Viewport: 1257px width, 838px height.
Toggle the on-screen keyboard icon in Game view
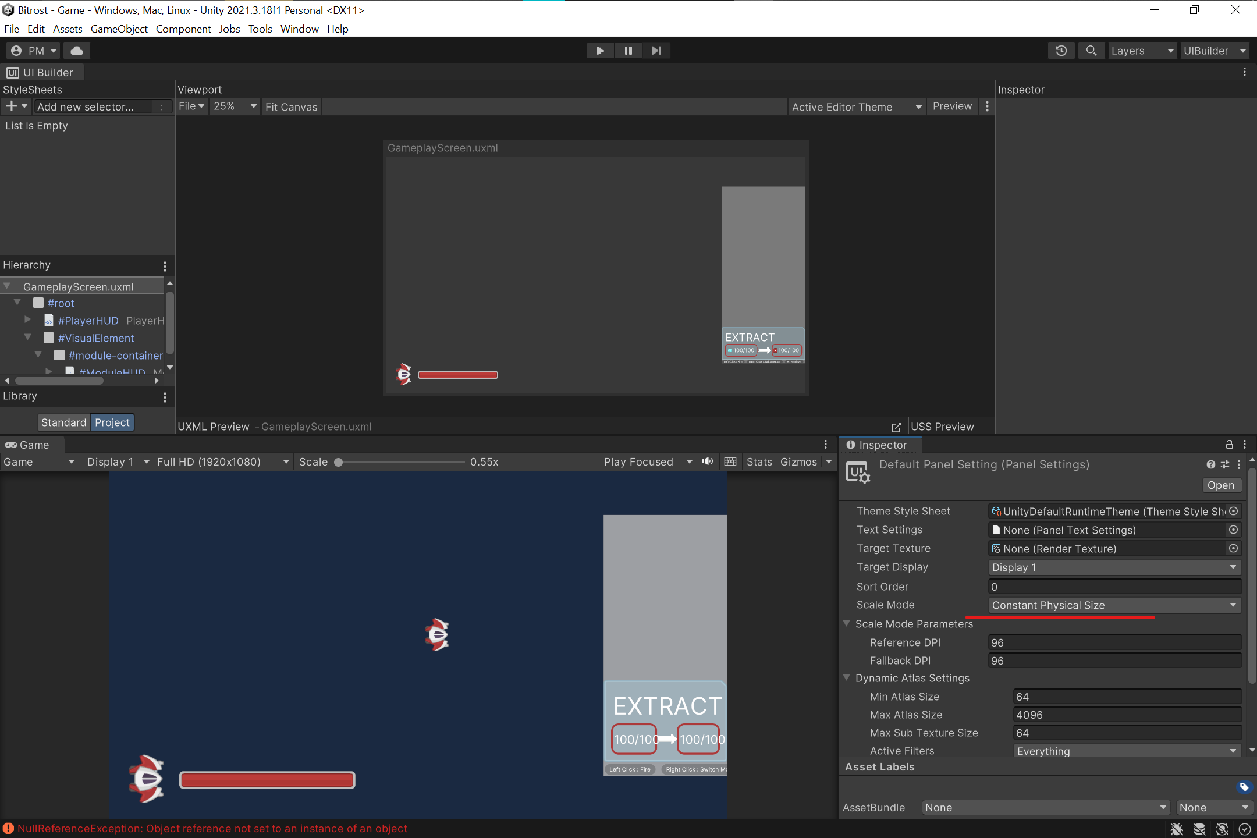pos(730,461)
